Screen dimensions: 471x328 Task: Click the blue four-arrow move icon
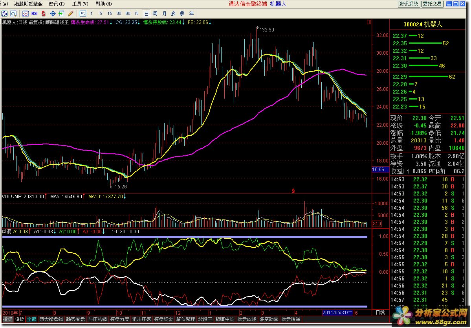tap(53, 13)
